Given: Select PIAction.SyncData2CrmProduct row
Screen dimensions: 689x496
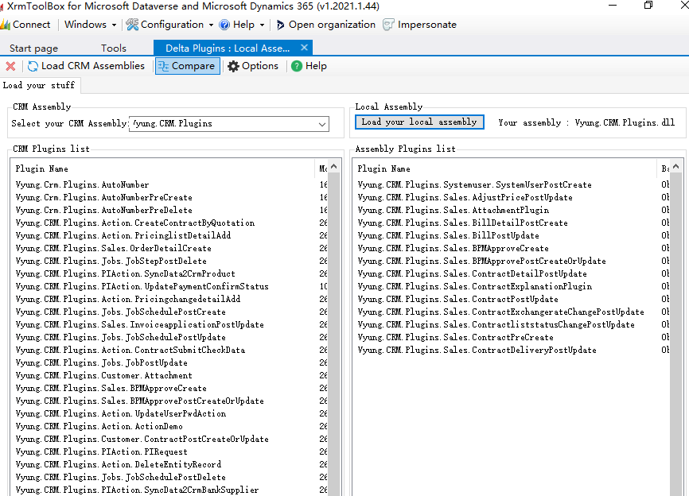Looking at the screenshot, I should [169, 274].
